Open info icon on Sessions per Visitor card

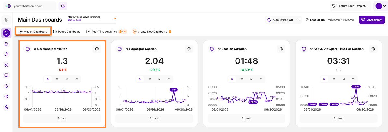point(97,49)
